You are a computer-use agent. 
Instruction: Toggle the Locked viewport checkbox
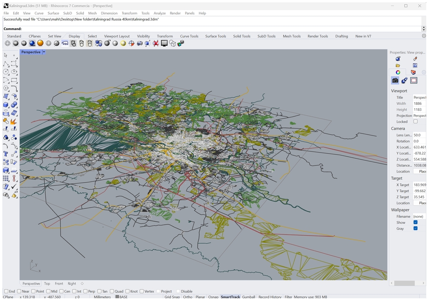(x=416, y=121)
